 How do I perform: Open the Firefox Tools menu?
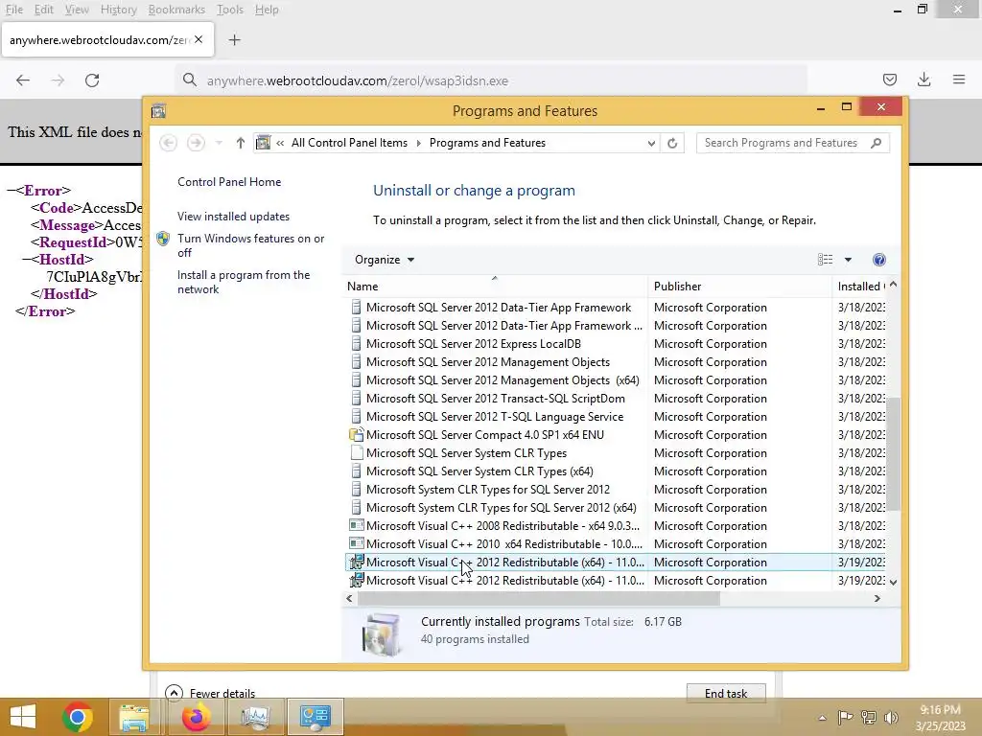point(230,10)
